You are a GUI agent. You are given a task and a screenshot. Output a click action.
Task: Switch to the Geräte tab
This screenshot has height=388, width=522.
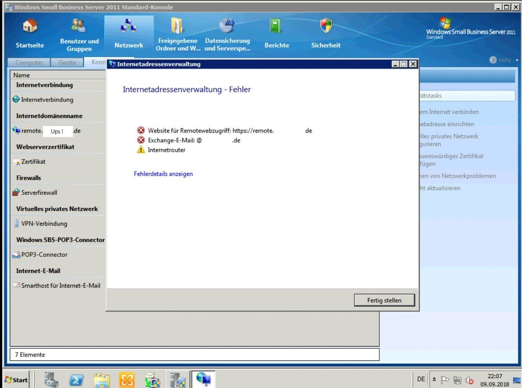67,62
